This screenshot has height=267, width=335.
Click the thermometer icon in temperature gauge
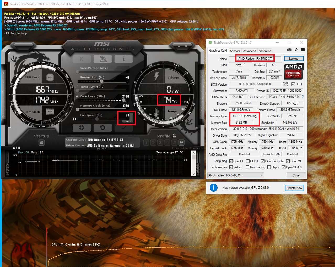(156, 113)
